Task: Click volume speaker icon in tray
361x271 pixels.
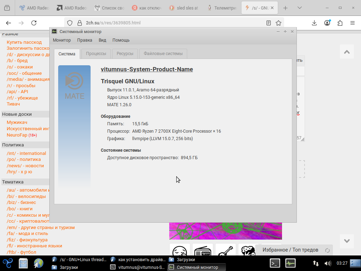Action: click(x=328, y=263)
